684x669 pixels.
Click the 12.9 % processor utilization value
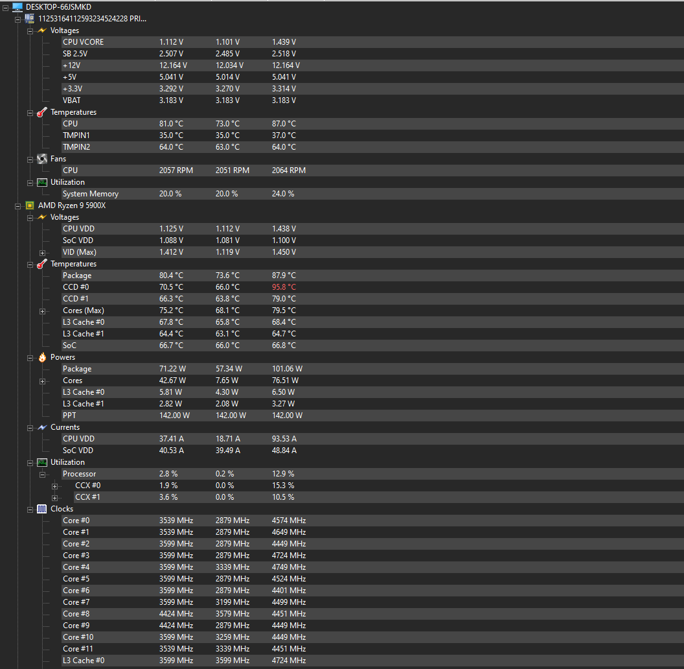(283, 474)
